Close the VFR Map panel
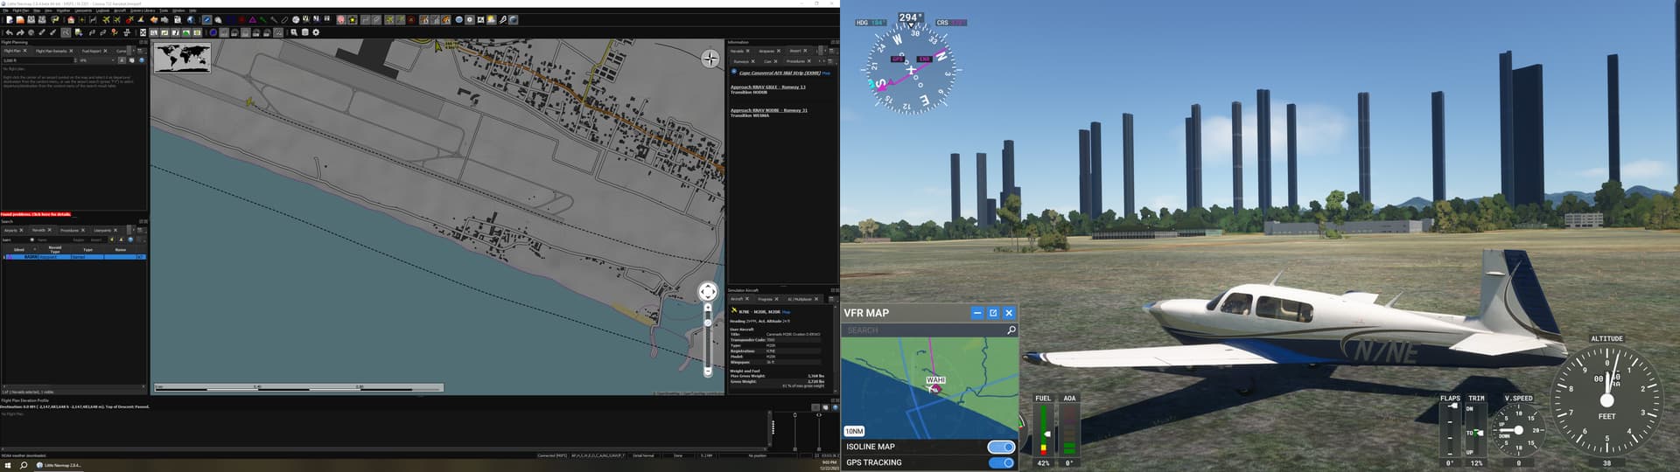Screen dimensions: 1680x472 coord(1009,313)
